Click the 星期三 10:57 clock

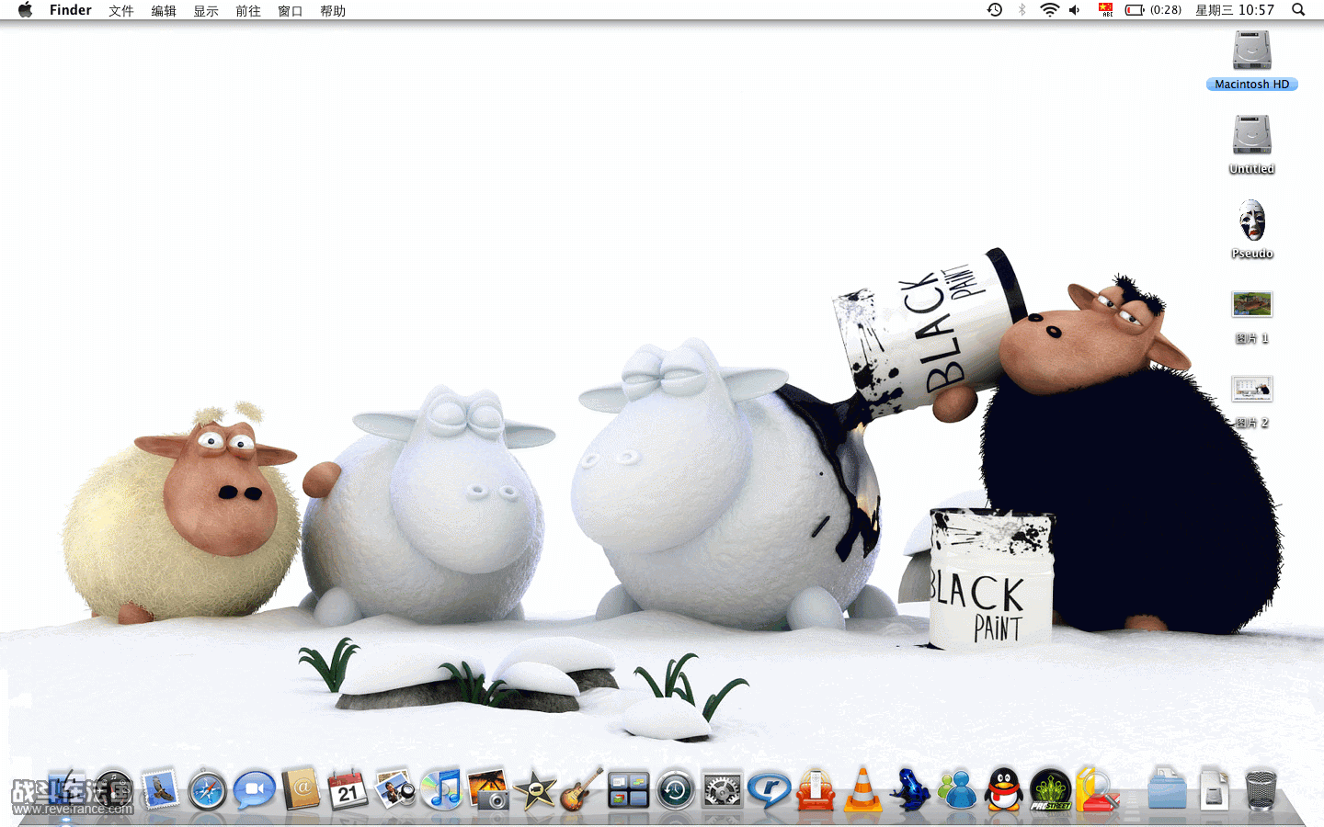[1235, 10]
